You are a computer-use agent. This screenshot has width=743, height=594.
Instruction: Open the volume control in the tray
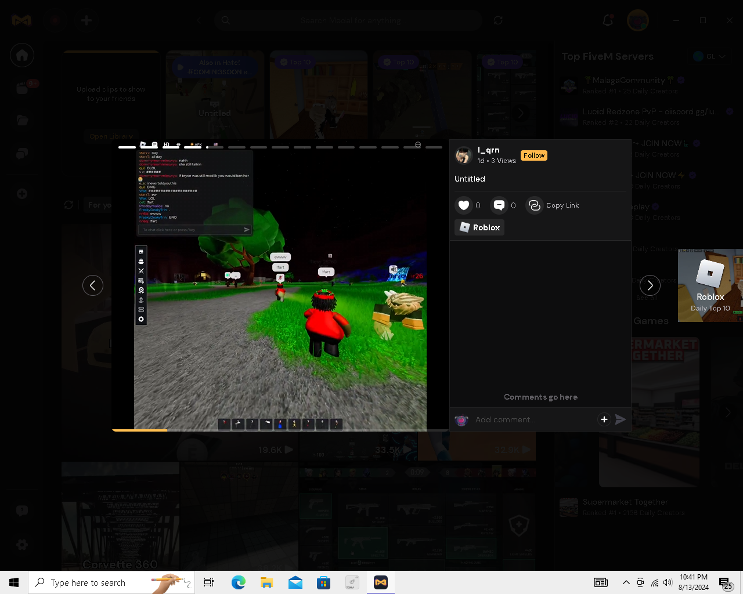click(668, 582)
